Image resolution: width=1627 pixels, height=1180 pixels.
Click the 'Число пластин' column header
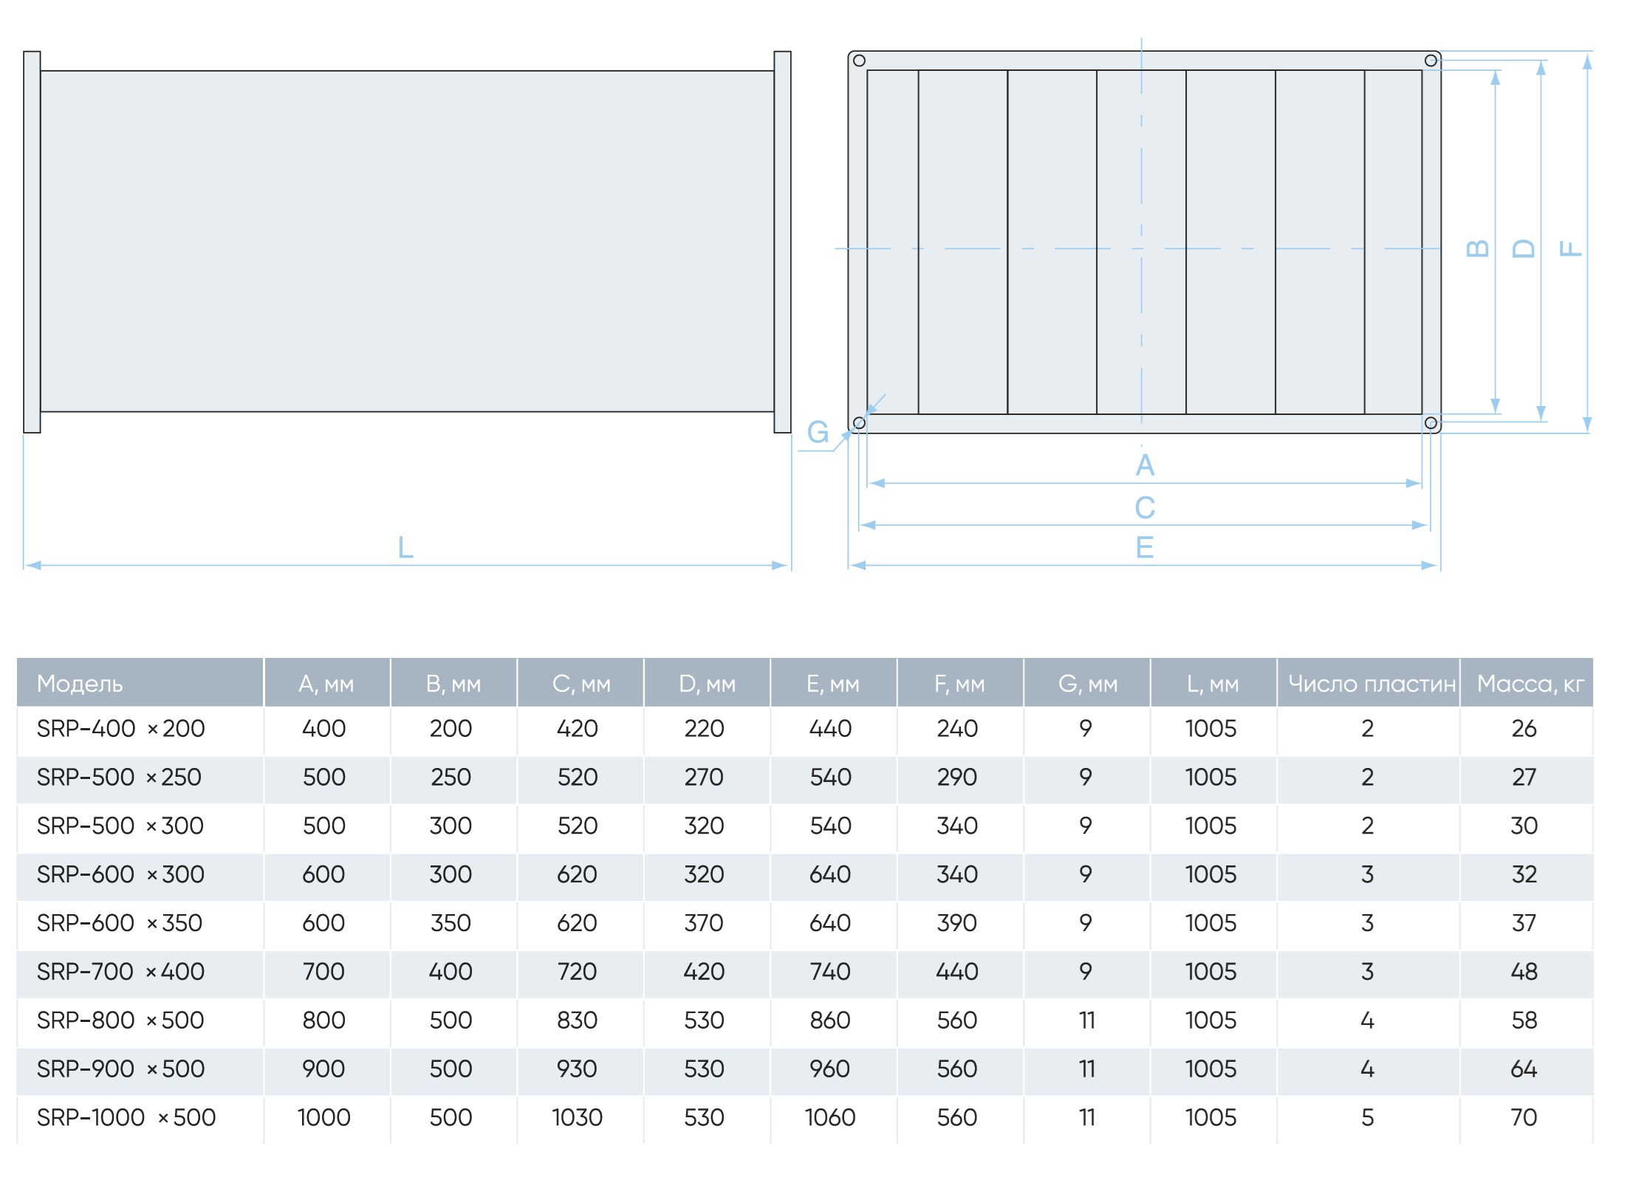(1371, 684)
